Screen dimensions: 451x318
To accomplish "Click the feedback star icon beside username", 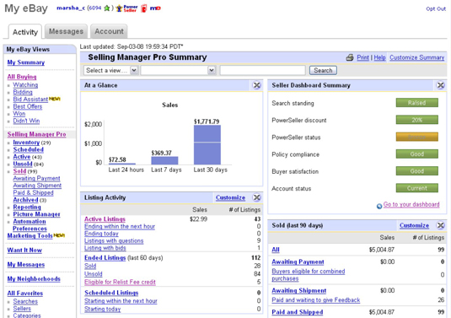I will click(x=107, y=8).
